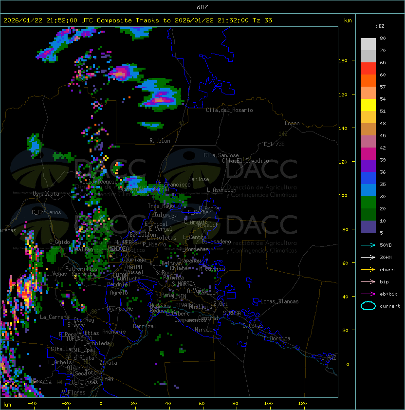405x410 pixels.
Task: Click the 180 km vertical axis label
Action: (343, 61)
